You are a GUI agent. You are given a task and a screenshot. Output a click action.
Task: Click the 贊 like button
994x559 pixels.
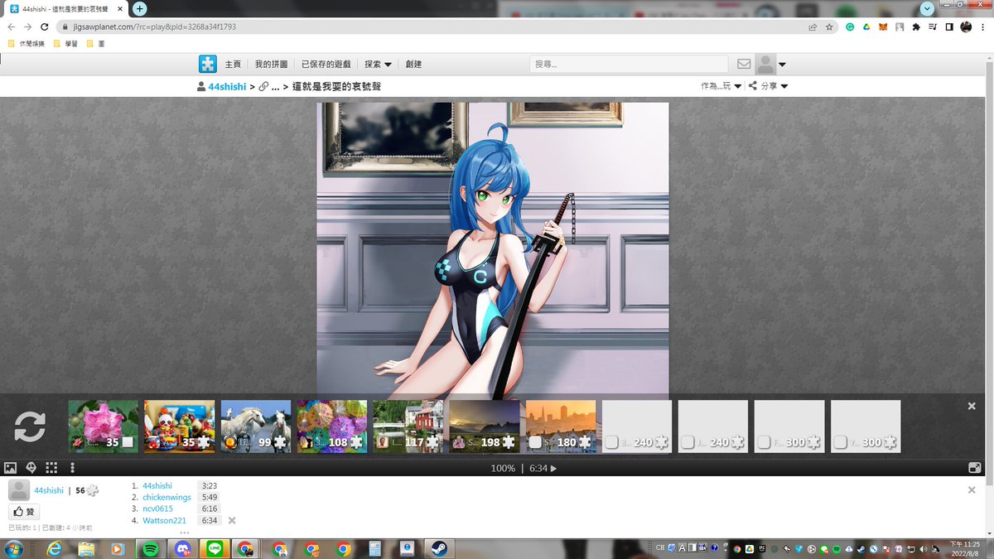24,512
